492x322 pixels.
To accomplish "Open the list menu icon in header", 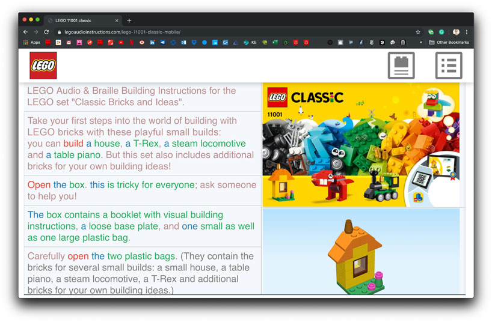I will pyautogui.click(x=449, y=65).
